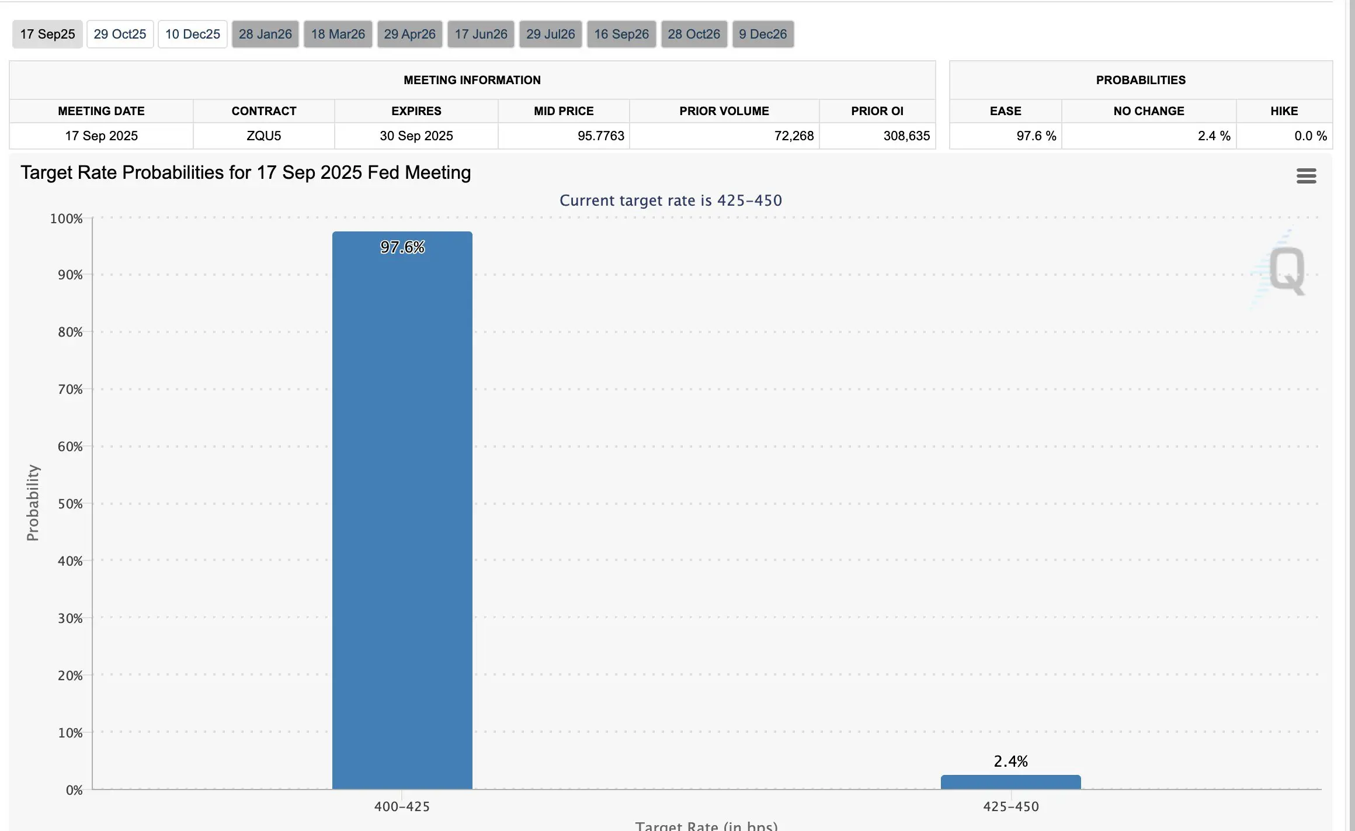This screenshot has height=831, width=1355.
Task: Select the 16 Sep26 meeting tab
Action: pos(621,34)
